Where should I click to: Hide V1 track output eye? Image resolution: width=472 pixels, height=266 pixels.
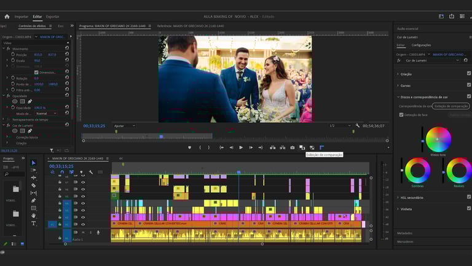(83, 224)
